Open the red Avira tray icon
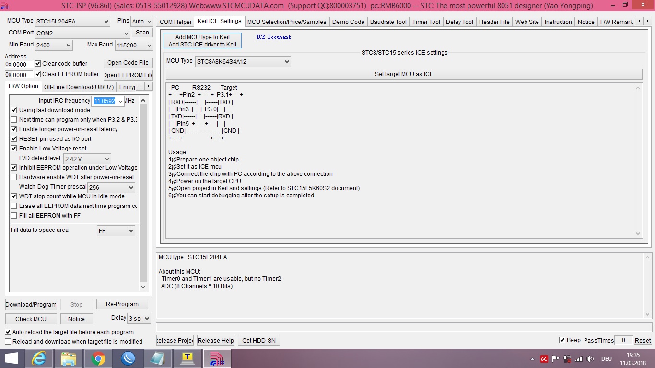 point(544,359)
